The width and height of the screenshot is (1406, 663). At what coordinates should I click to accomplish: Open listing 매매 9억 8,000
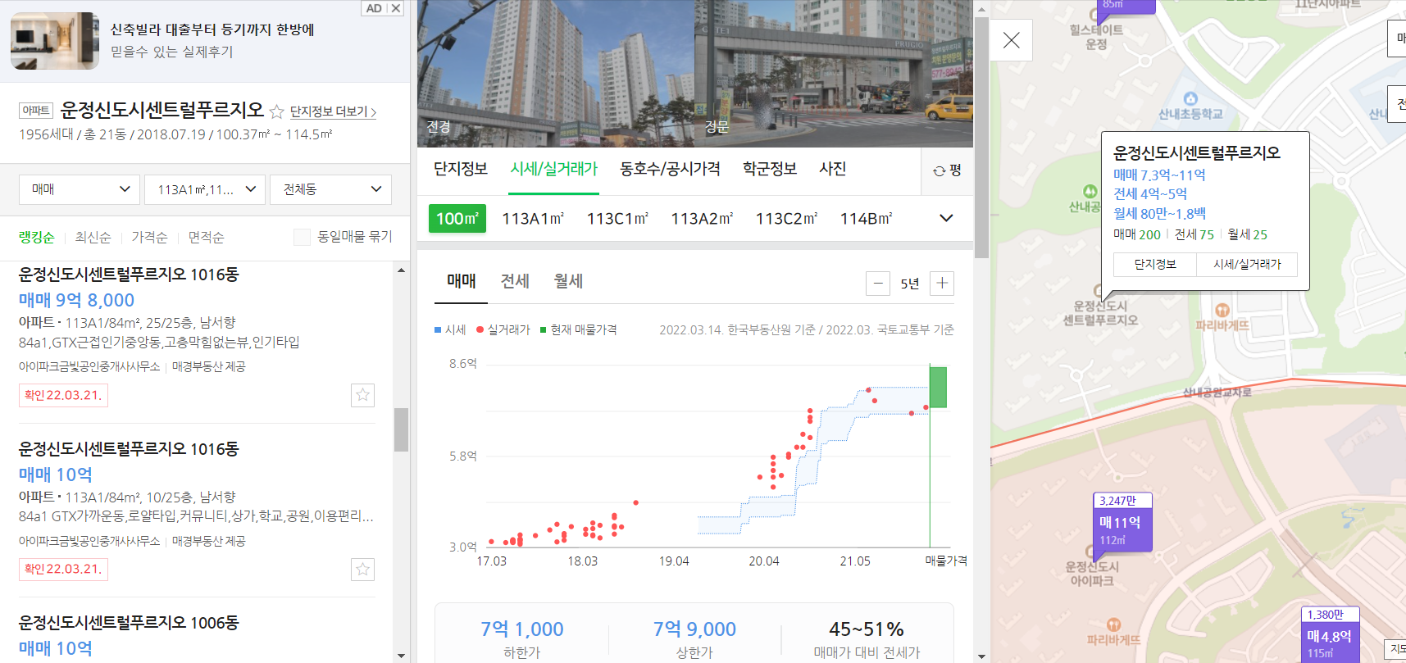tap(76, 300)
